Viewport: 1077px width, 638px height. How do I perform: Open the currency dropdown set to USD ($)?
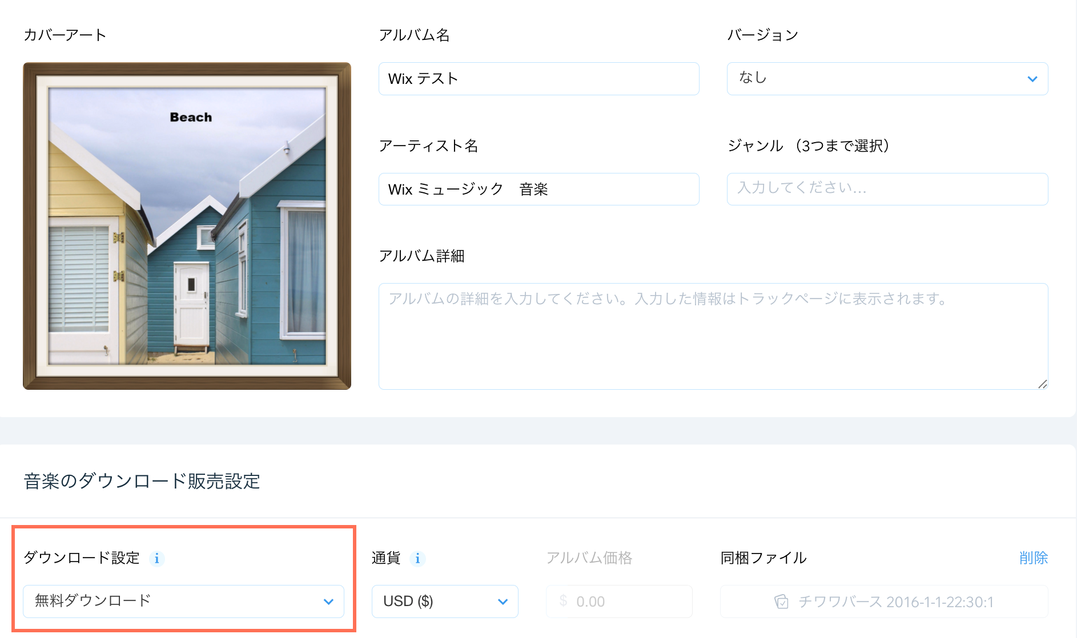click(444, 601)
